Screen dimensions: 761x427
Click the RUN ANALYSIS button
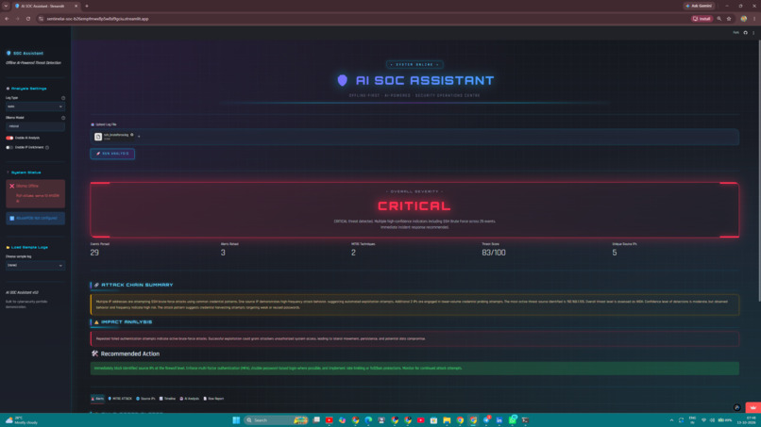pyautogui.click(x=112, y=154)
